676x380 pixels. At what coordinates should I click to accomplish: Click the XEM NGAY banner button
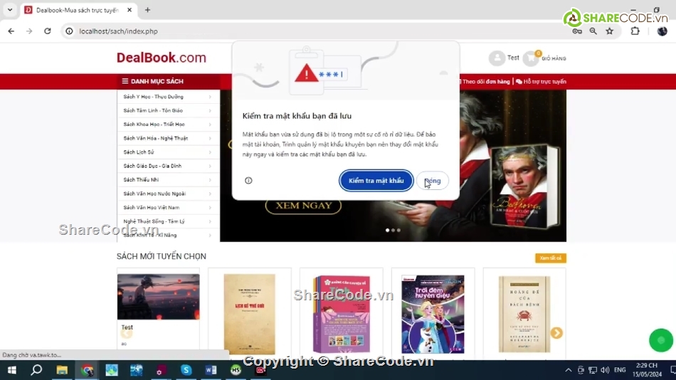304,206
